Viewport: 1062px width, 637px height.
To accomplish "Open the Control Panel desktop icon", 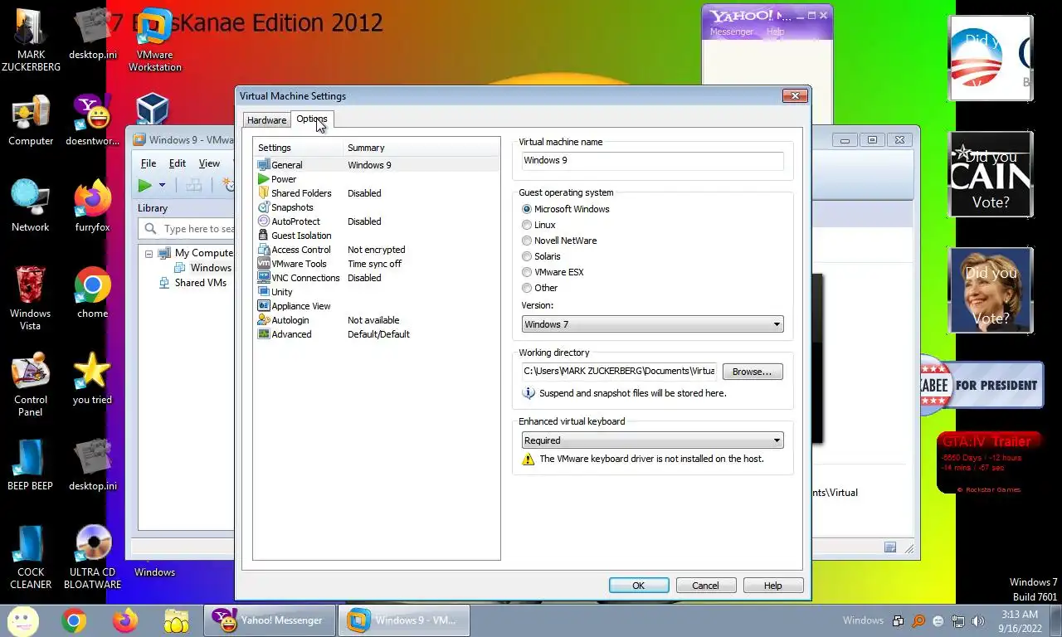I will (31, 385).
